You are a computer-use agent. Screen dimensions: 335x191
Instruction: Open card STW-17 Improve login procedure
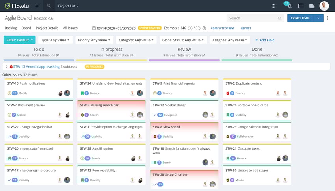(x=39, y=175)
